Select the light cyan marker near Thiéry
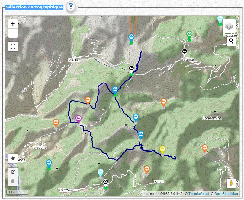The height and width of the screenshot is (200, 244). (101, 173)
